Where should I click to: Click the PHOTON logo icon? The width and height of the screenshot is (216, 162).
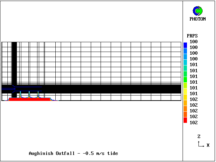pos(197,11)
